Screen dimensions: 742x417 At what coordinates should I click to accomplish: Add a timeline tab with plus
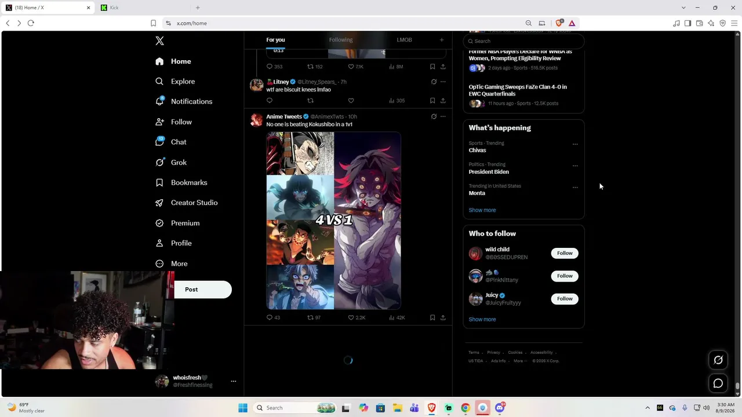[442, 40]
